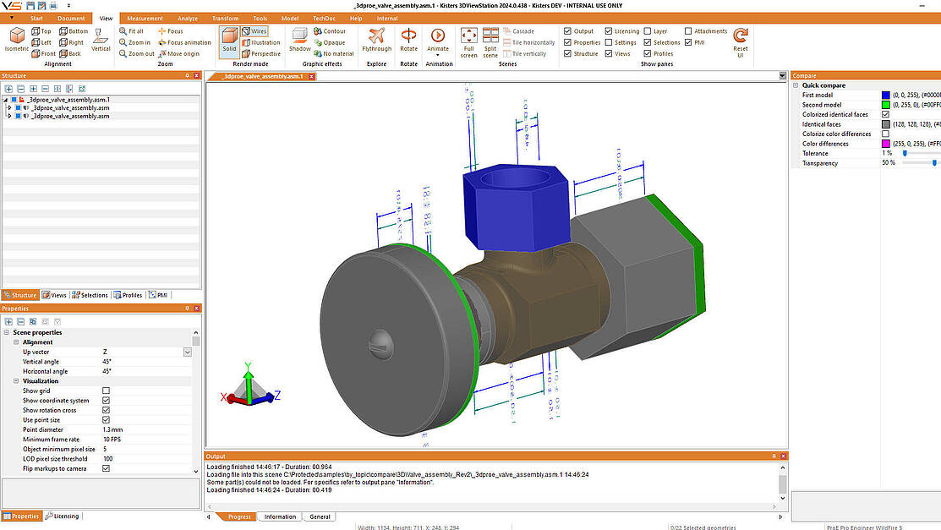
Task: Click No material button
Action: coord(334,54)
